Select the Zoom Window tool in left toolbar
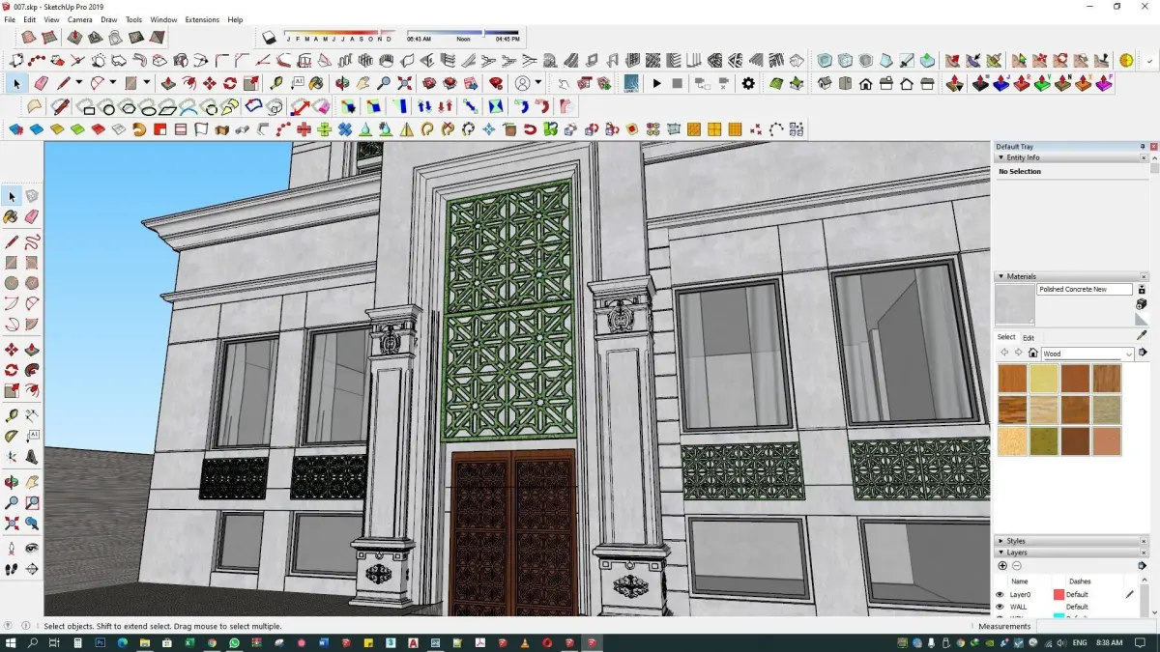Screen dimensions: 1160x652 32,502
